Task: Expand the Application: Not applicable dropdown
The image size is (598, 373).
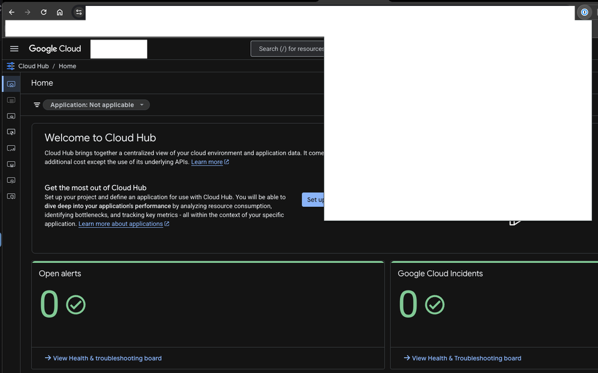Action: click(96, 105)
